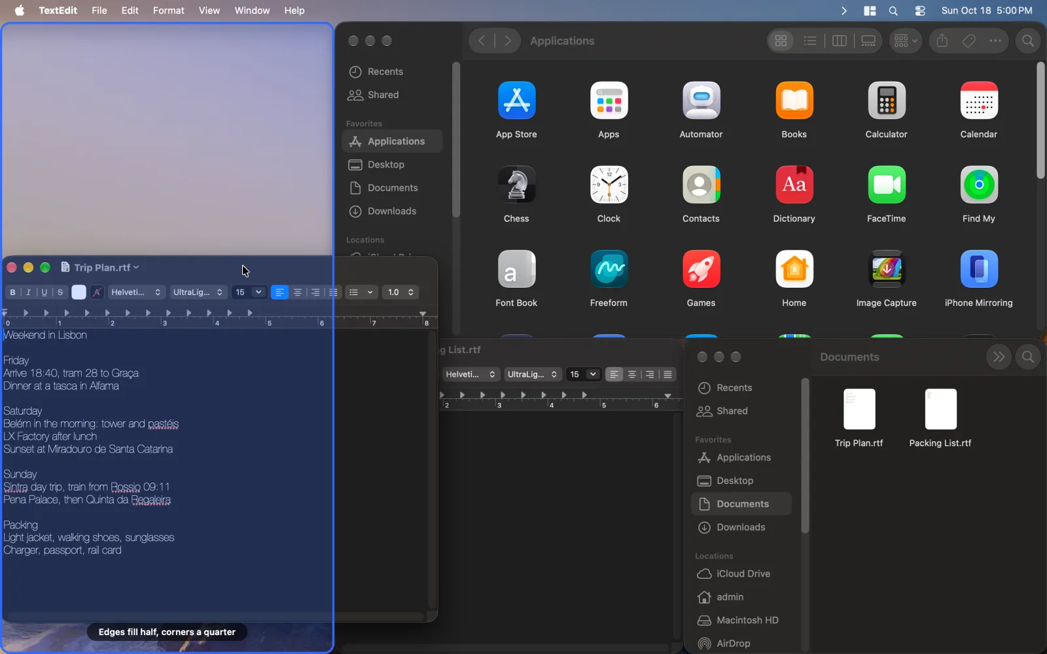Open the Dictionary app icon
The height and width of the screenshot is (654, 1047).
click(x=794, y=185)
